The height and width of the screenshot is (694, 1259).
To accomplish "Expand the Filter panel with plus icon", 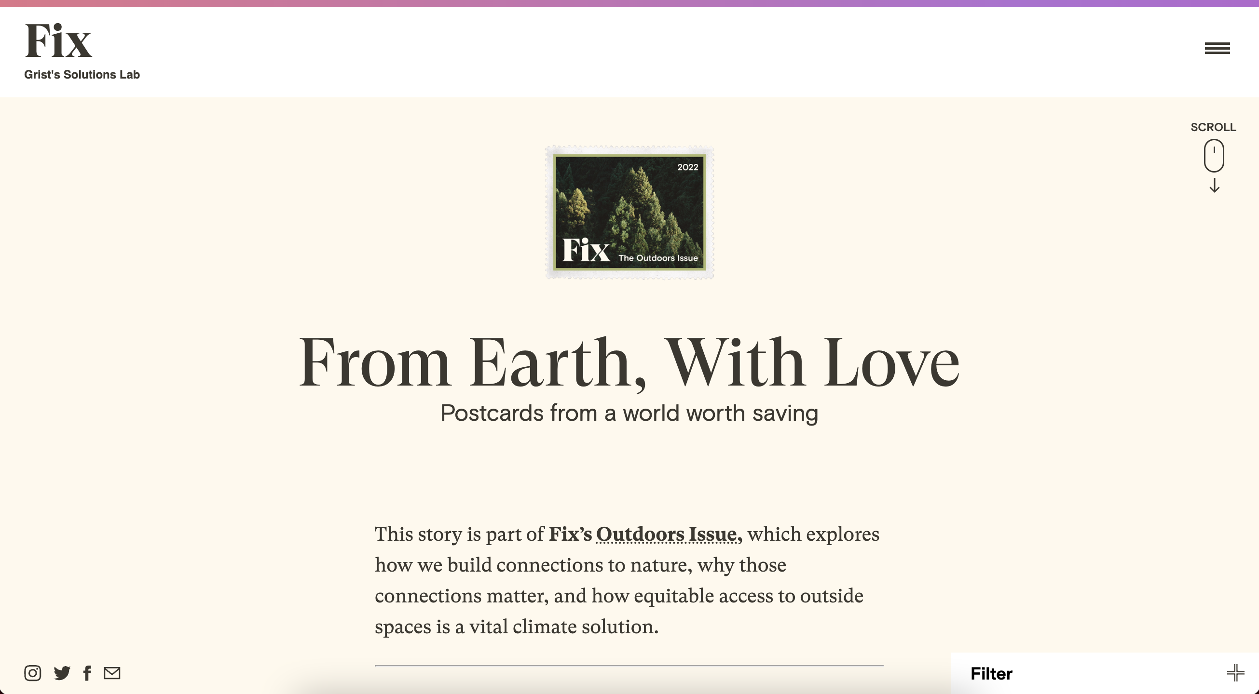I will click(x=1235, y=673).
